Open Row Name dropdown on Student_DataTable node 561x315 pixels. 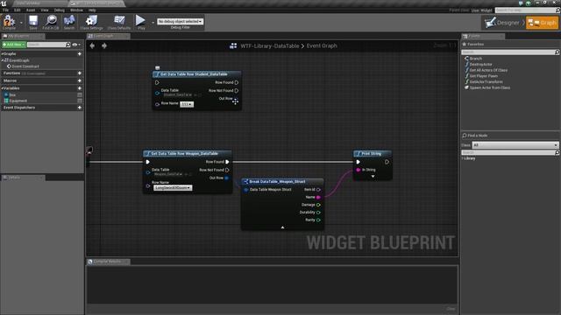tap(187, 104)
